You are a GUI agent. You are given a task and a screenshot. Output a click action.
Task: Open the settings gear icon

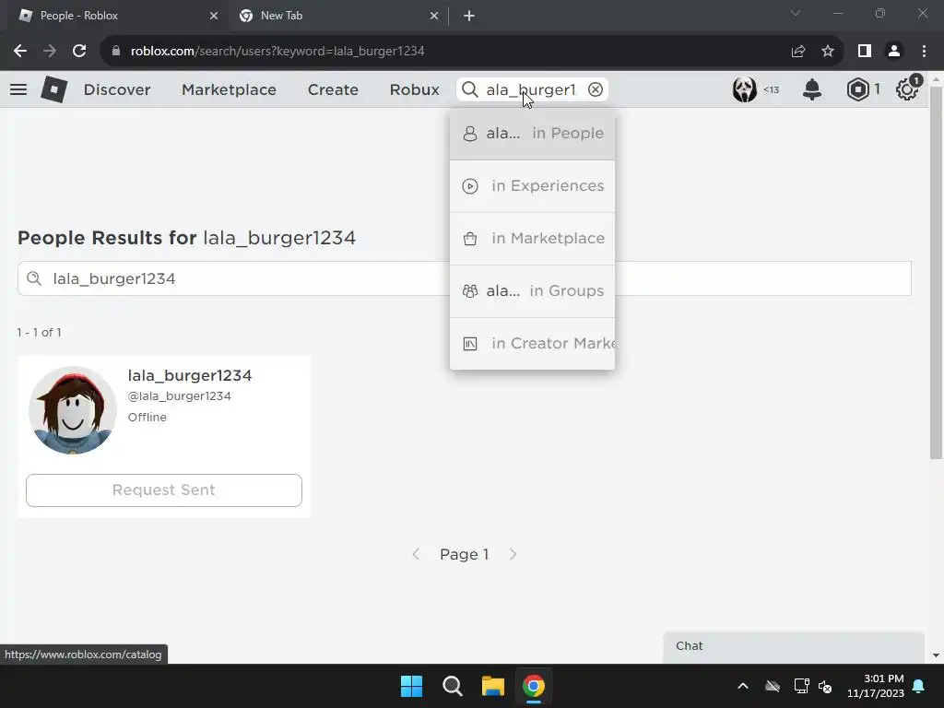[907, 89]
